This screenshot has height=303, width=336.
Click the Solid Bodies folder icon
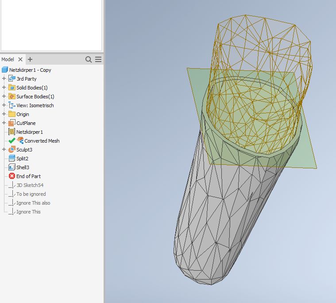coord(12,88)
